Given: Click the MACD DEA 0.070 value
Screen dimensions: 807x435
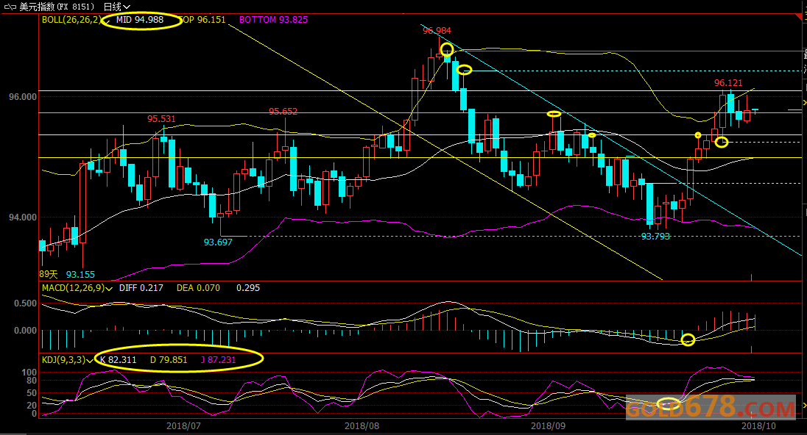Looking at the screenshot, I should click(198, 288).
